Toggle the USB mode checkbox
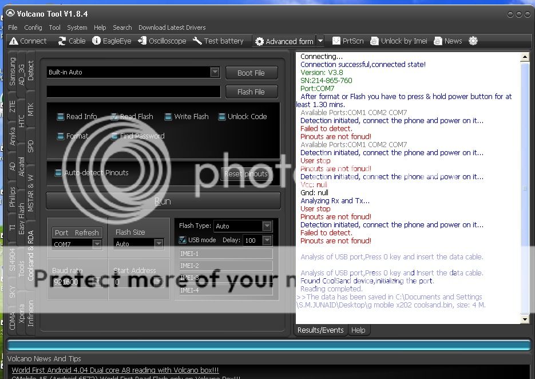 coord(183,240)
